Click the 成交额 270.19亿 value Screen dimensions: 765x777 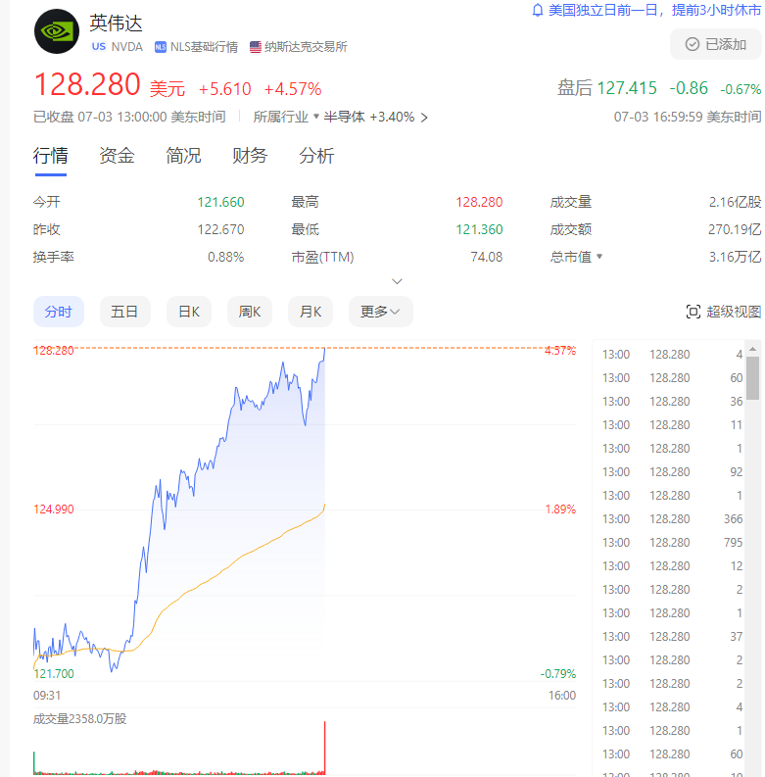tap(735, 229)
